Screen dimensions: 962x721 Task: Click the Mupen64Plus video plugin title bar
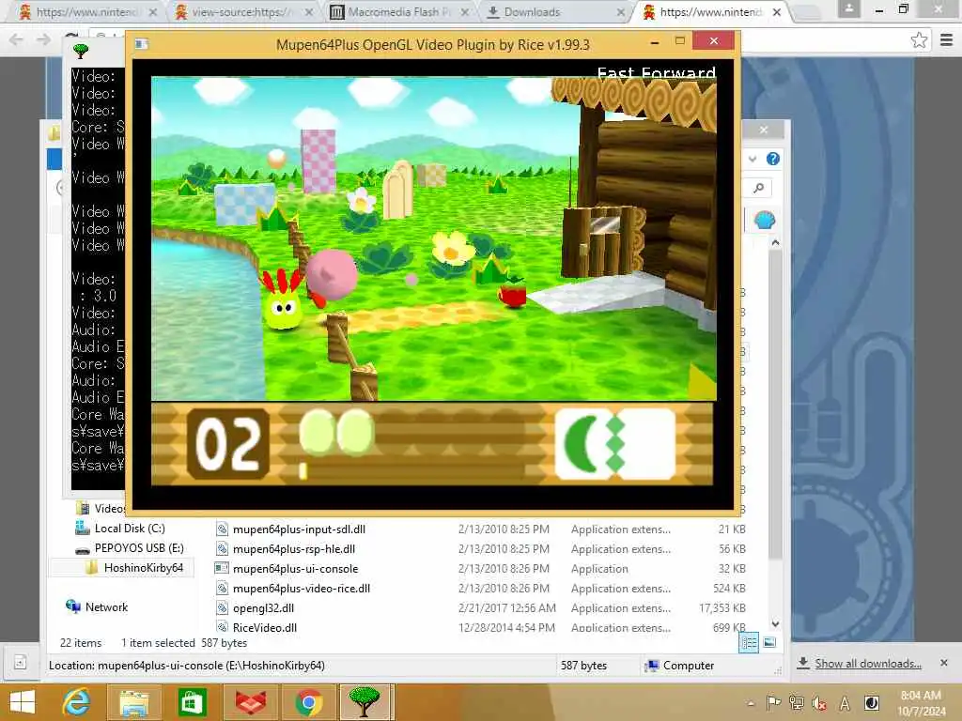[432, 44]
